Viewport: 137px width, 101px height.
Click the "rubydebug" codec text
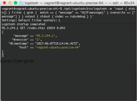78,17
